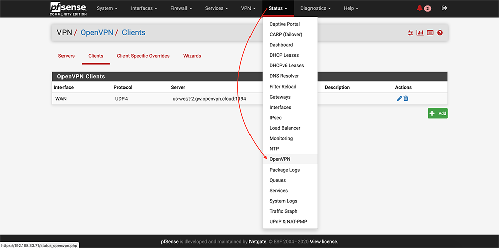Viewport: 499px width, 248px height.
Task: Click the logout icon in navbar
Action: pos(444,8)
